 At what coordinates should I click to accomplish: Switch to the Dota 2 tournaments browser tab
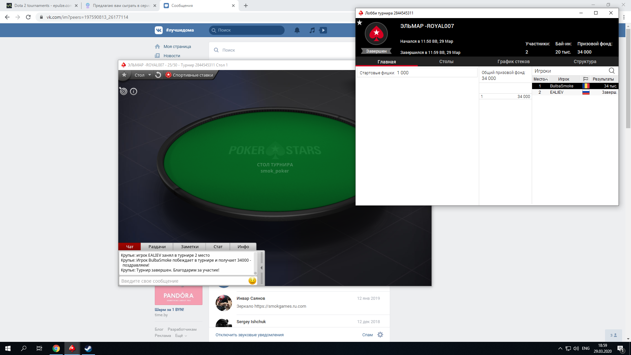(x=43, y=6)
